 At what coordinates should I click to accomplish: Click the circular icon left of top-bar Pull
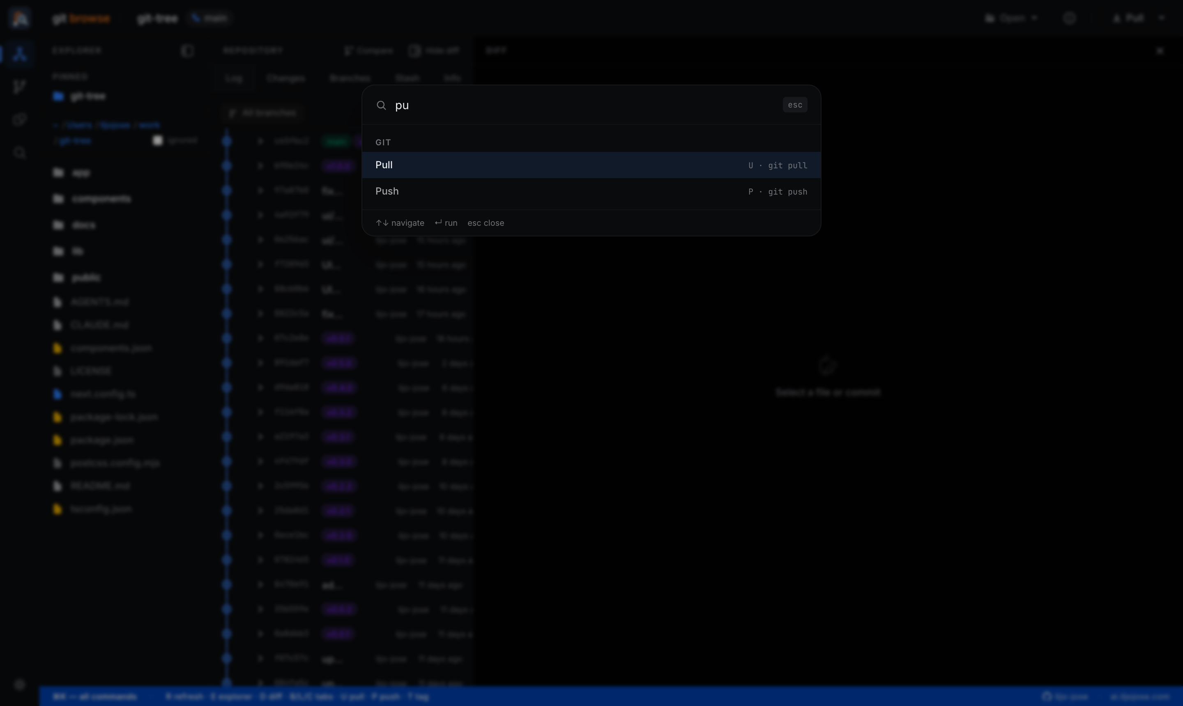tap(1070, 18)
